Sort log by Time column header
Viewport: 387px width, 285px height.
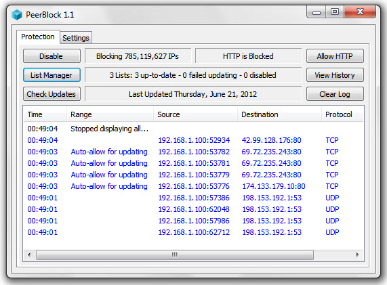pos(45,114)
